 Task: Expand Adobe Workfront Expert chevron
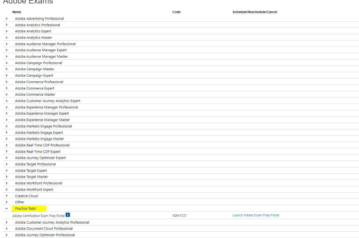tap(7, 189)
